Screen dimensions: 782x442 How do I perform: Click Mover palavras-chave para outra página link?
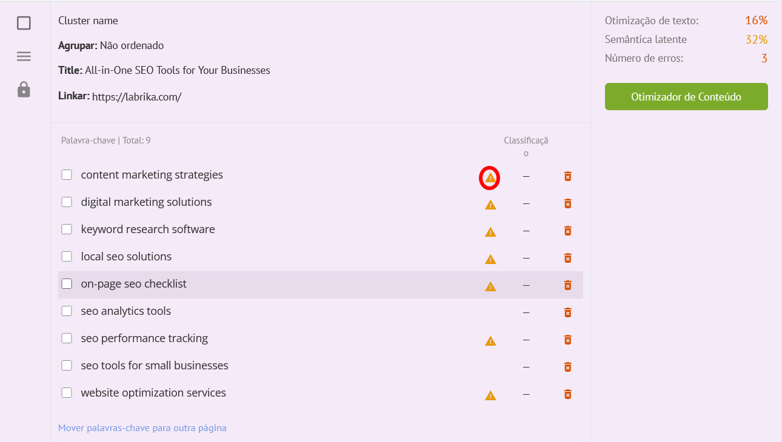point(142,428)
